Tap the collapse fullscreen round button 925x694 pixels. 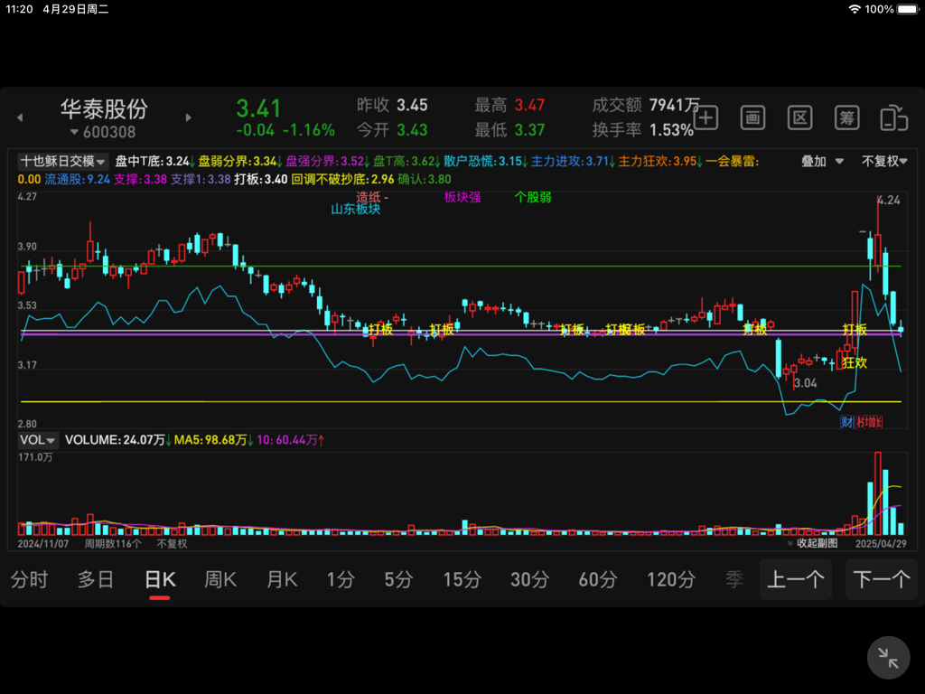[888, 658]
